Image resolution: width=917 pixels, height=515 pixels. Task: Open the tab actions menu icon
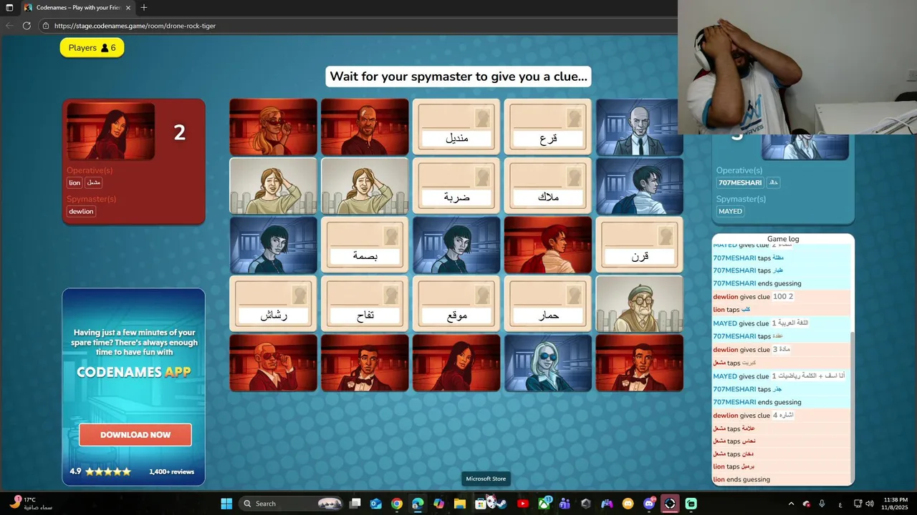tap(9, 8)
